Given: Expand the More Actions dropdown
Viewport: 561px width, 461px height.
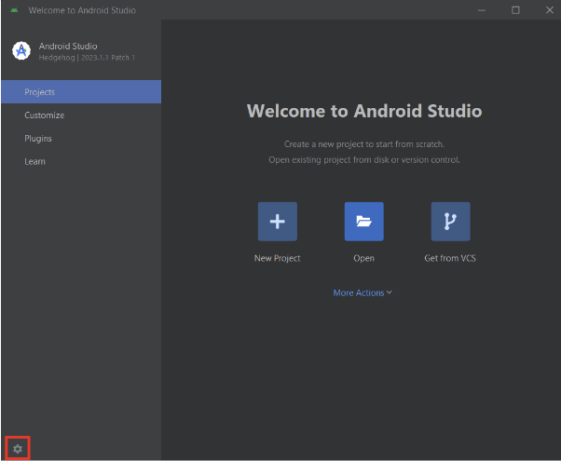Looking at the screenshot, I should click(363, 293).
